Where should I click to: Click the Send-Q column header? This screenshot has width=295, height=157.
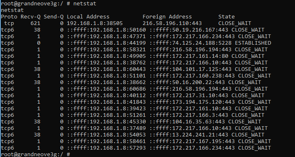point(54,17)
